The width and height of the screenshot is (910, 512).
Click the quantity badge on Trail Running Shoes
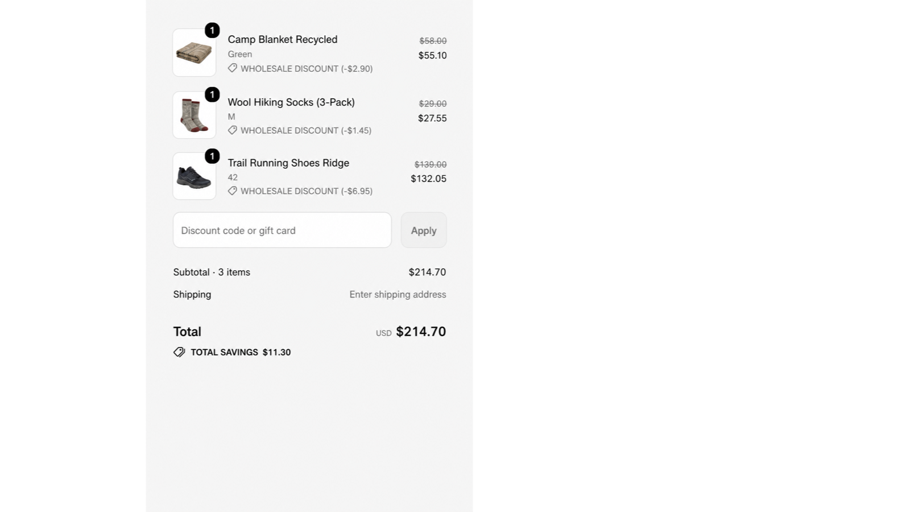[212, 156]
